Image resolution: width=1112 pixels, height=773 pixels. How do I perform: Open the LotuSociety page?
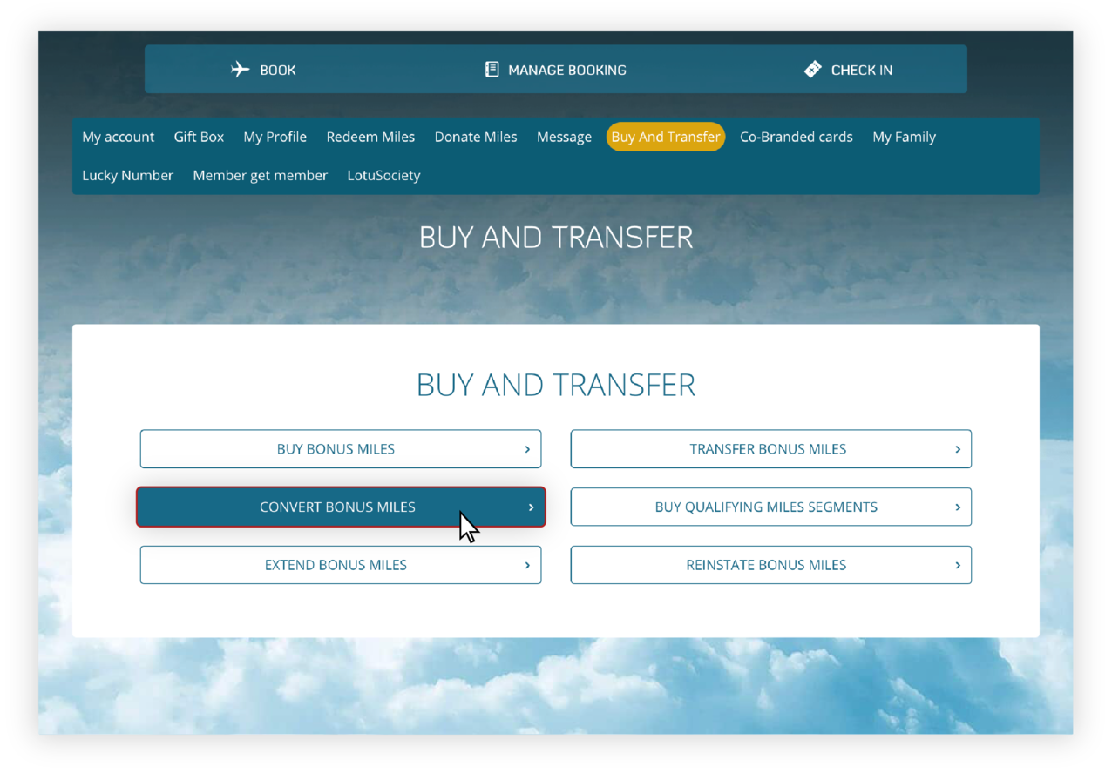click(x=383, y=175)
